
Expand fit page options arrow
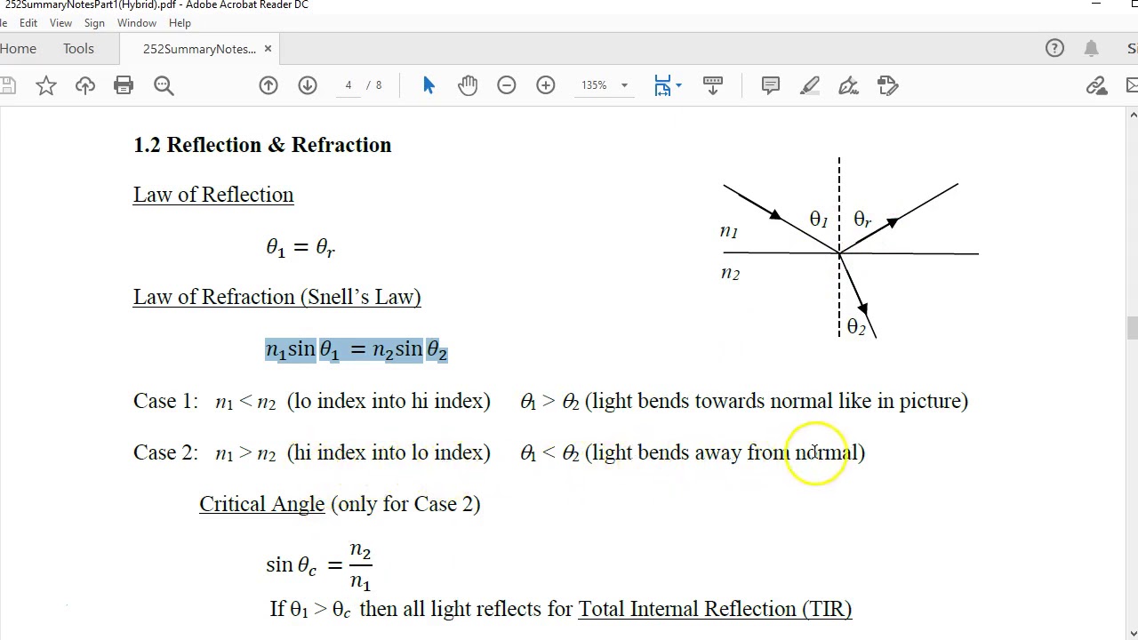click(678, 85)
